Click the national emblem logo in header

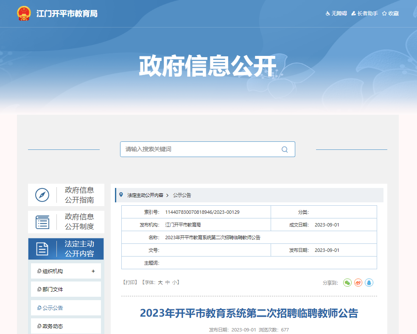coord(24,14)
